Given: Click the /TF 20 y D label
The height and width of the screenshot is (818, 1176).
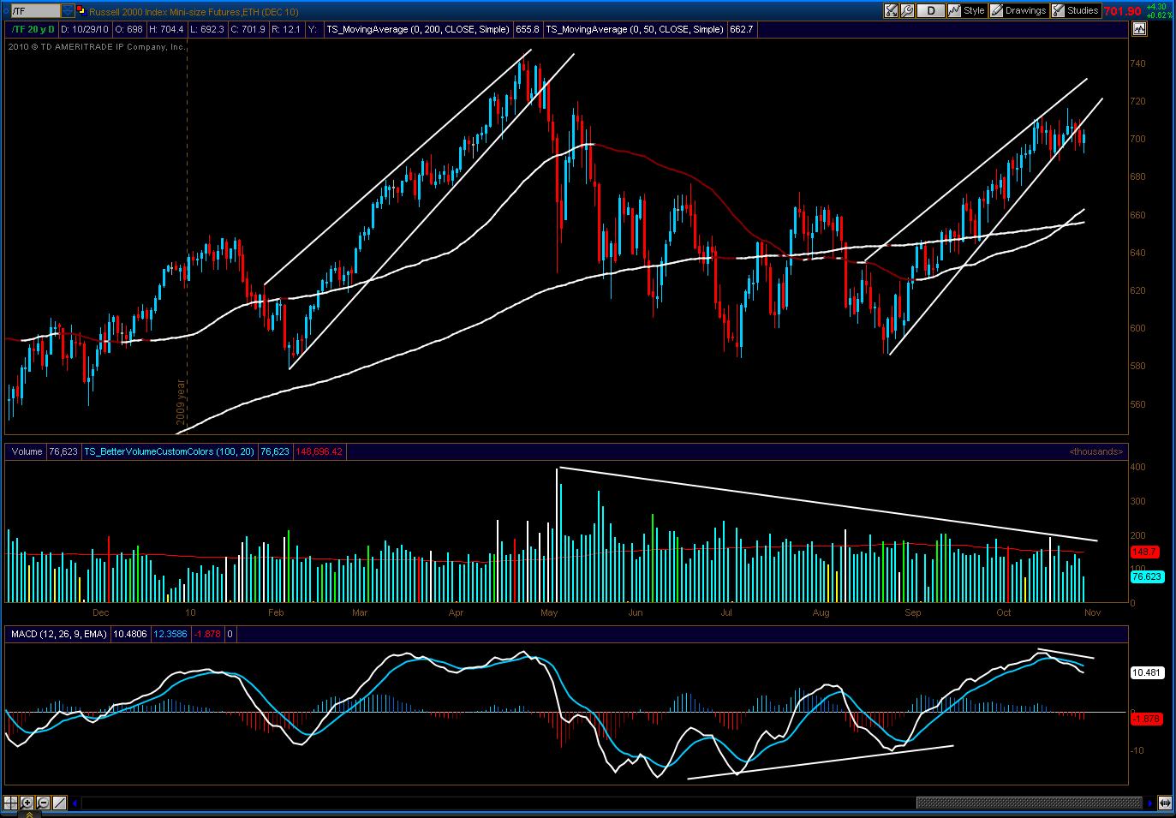Looking at the screenshot, I should pos(32,29).
